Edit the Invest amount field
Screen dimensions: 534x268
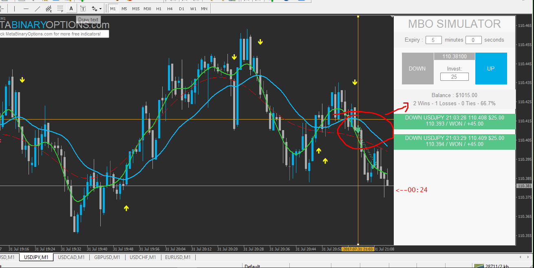[454, 77]
